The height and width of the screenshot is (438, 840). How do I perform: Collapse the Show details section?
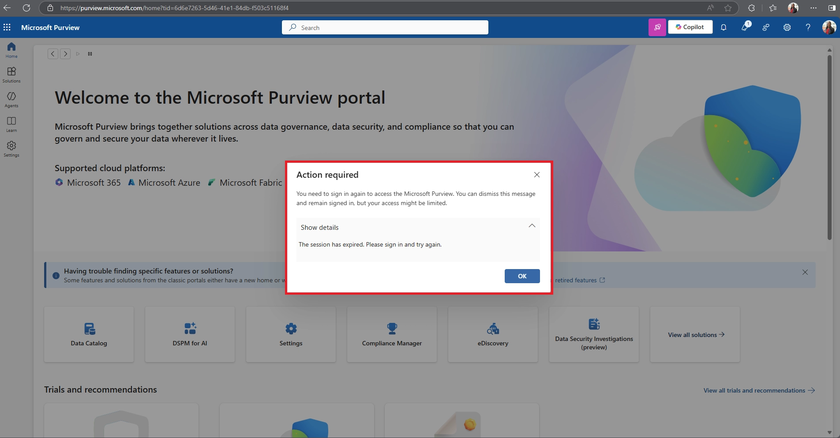point(418,227)
